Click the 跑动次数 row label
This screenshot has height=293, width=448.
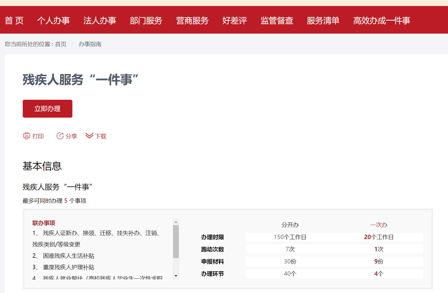point(212,249)
